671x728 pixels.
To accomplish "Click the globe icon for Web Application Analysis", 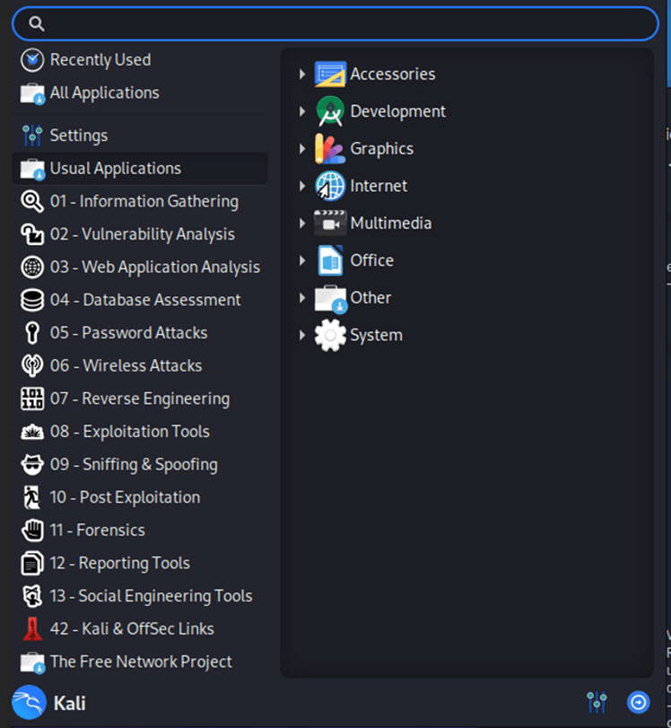I will click(x=32, y=268).
